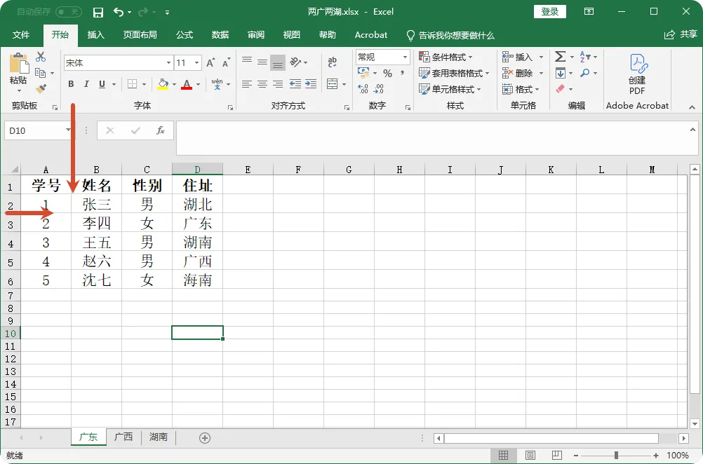Viewport: 703px width, 464px height.
Task: Click the Select All corner
Action: 15,170
